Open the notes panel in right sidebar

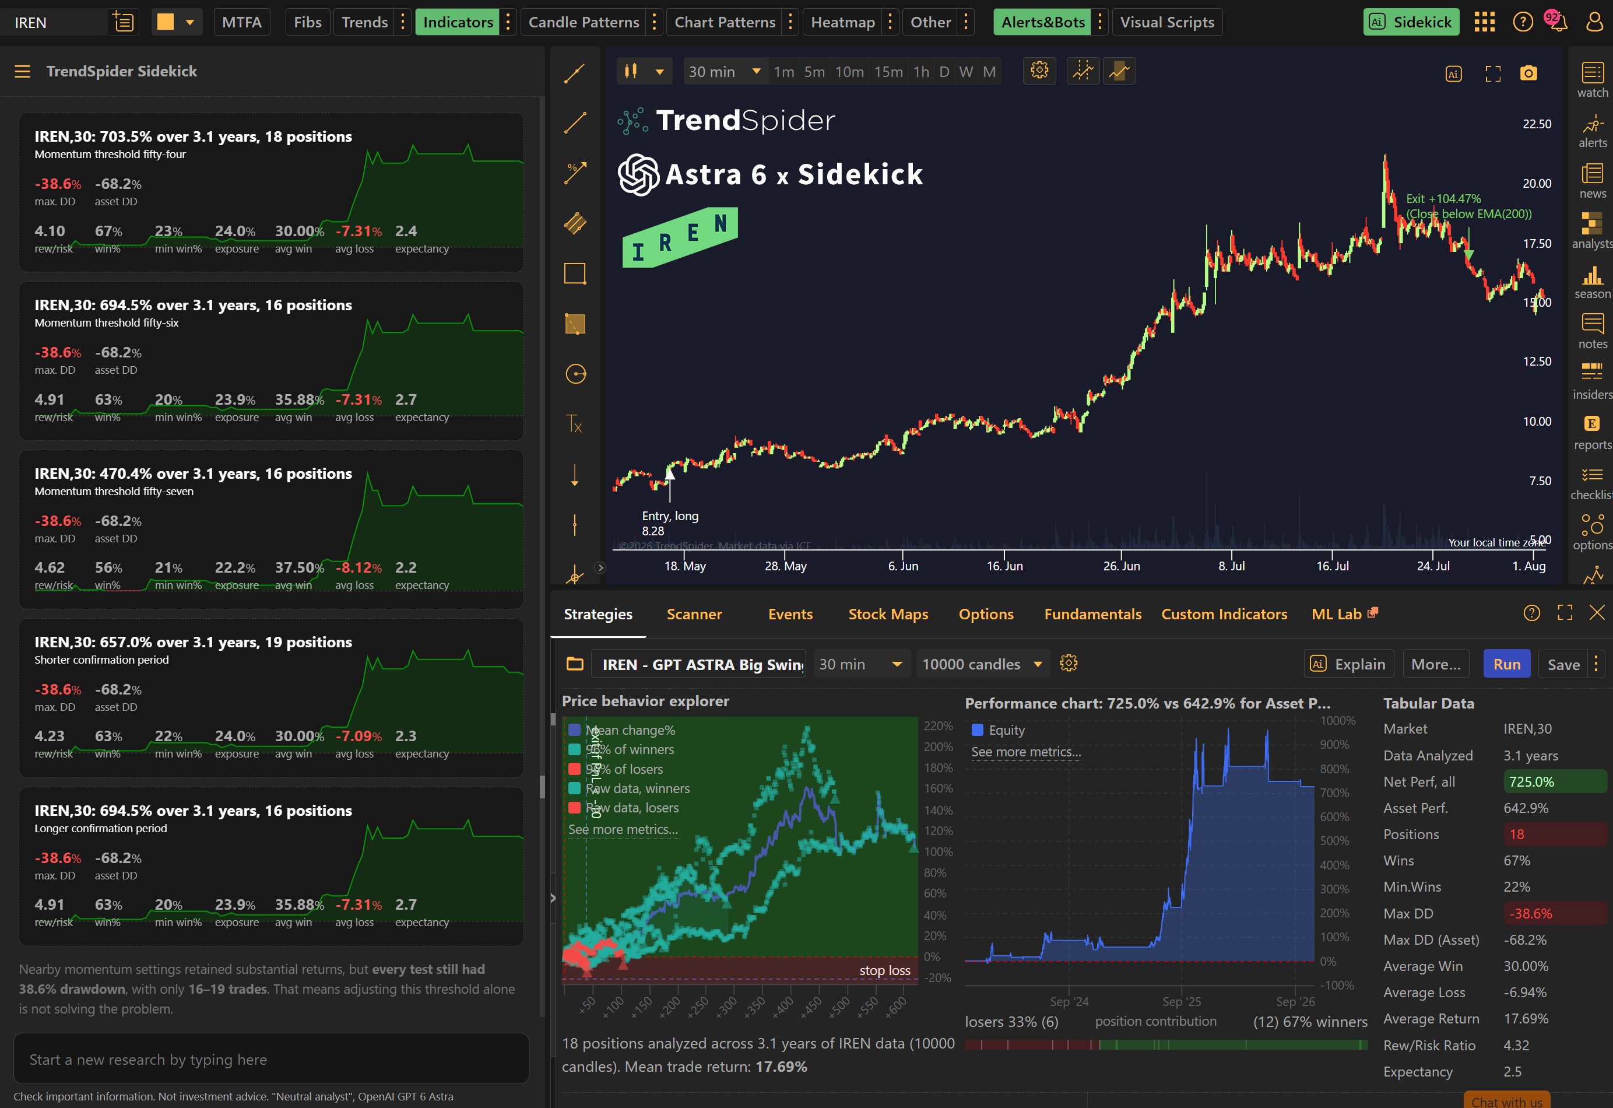[1592, 331]
